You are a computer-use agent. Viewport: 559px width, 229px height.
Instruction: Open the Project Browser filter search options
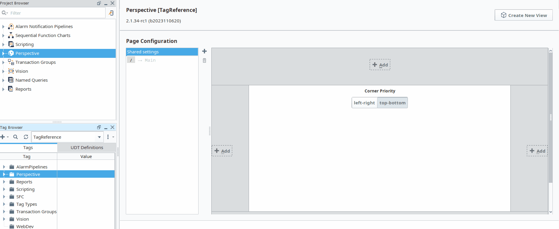tap(5, 13)
